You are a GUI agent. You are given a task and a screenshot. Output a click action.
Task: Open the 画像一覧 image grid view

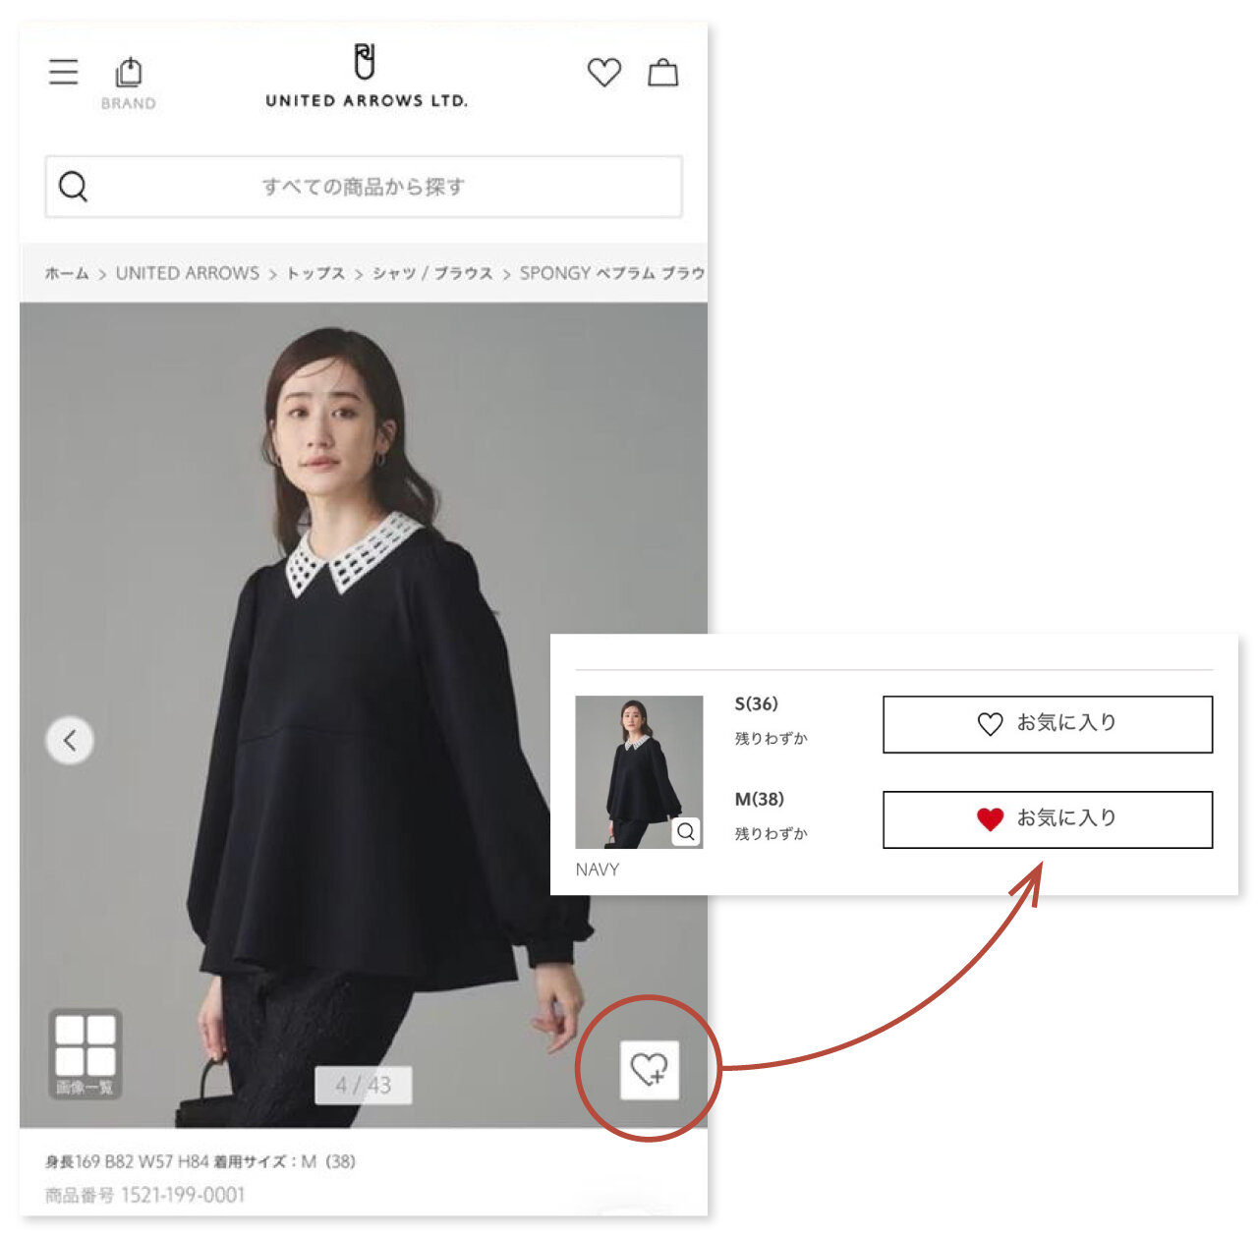point(86,1053)
